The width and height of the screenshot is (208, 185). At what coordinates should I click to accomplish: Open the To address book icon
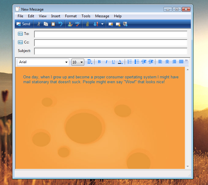point(20,34)
